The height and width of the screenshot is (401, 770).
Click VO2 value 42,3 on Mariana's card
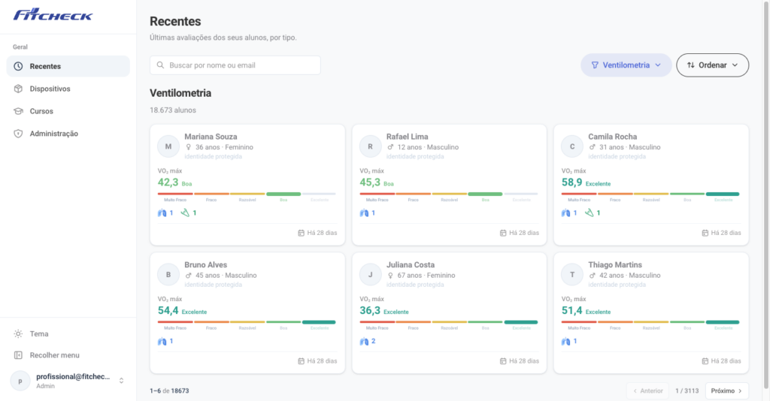(x=168, y=182)
